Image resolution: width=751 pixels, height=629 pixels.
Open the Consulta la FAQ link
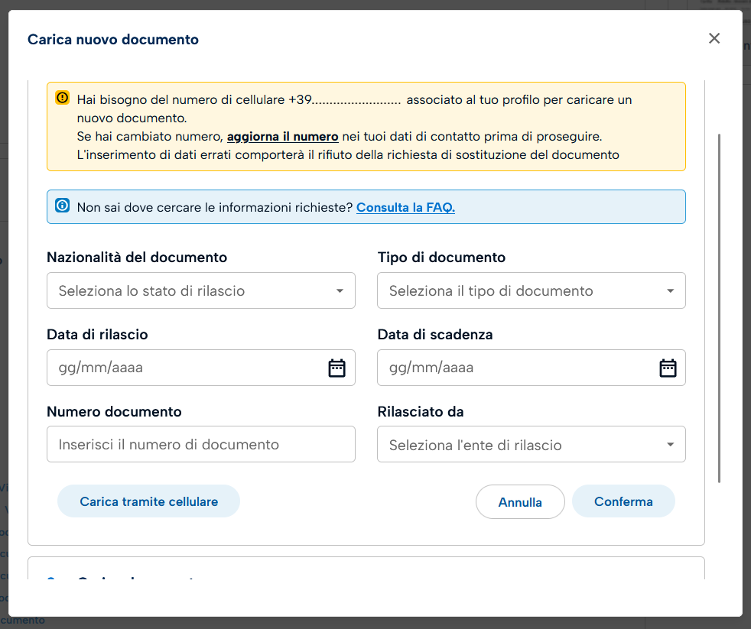point(405,207)
